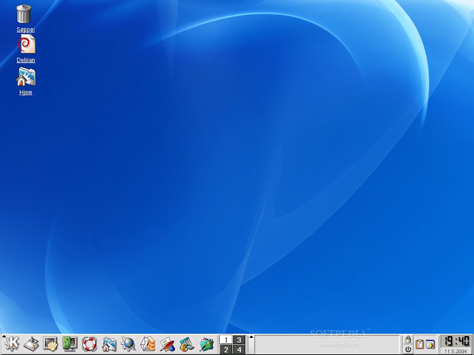The image size is (474, 355).
Task: Click the home folder icon in the panel
Action: click(109, 343)
